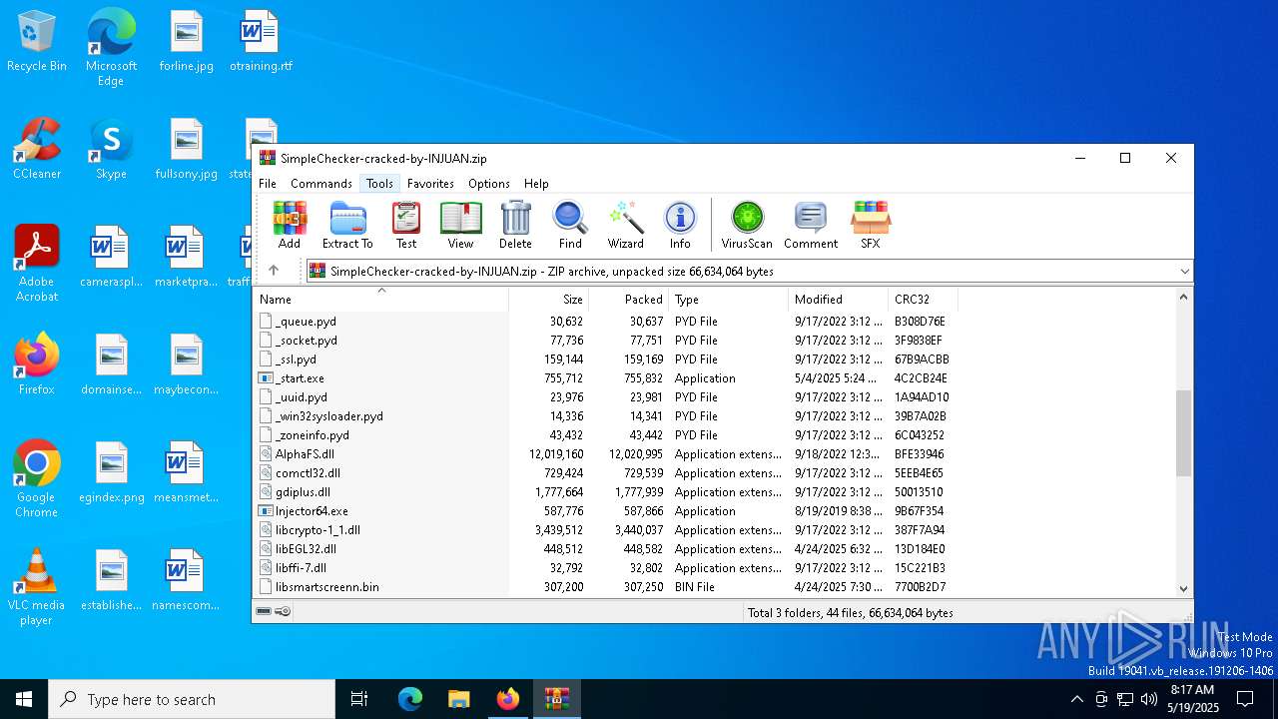Select the VLC media player desktop icon

[37, 587]
